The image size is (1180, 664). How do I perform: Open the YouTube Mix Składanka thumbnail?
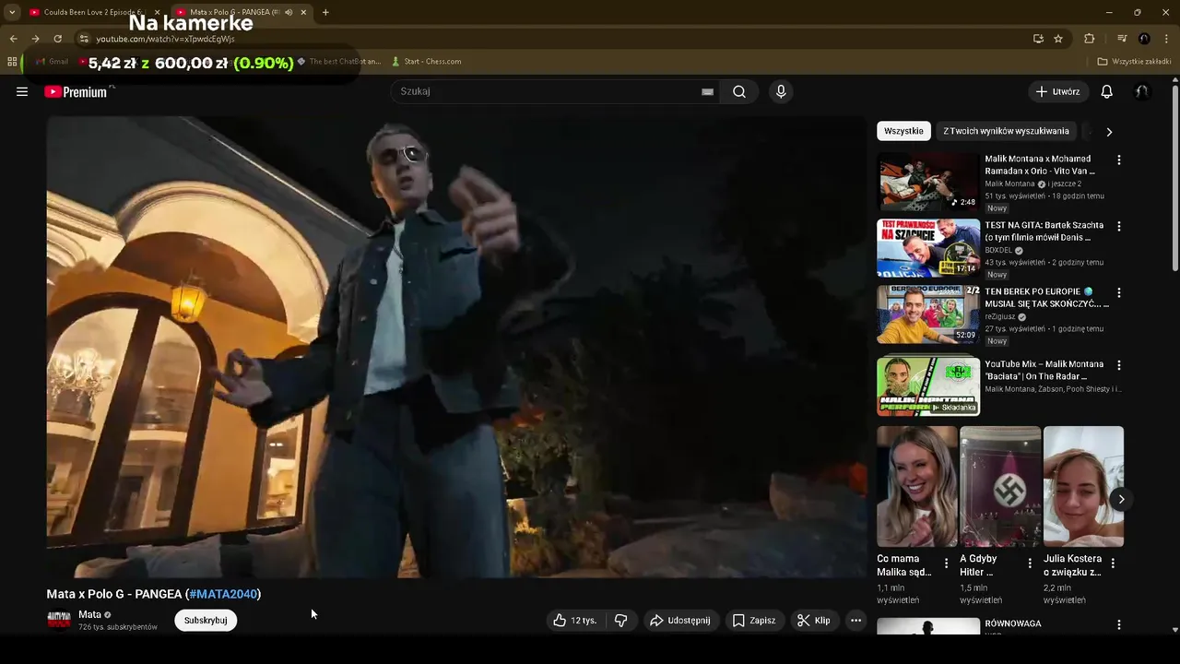click(x=928, y=385)
